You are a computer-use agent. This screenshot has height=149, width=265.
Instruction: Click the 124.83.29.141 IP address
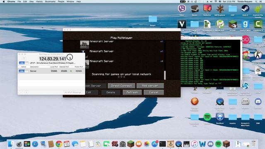click(53, 59)
